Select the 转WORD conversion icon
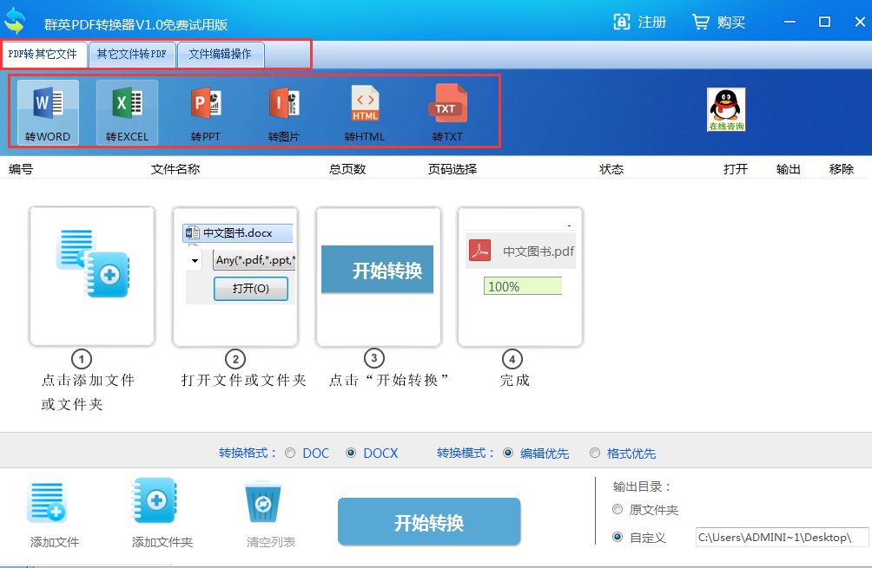This screenshot has width=872, height=568. coord(48,113)
